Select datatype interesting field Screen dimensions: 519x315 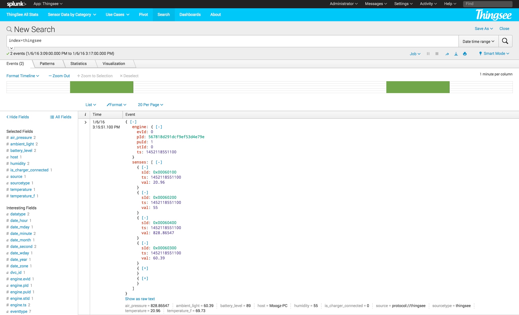click(18, 214)
